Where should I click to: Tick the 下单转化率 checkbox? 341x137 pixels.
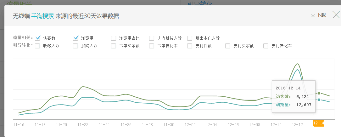[x=152, y=46]
